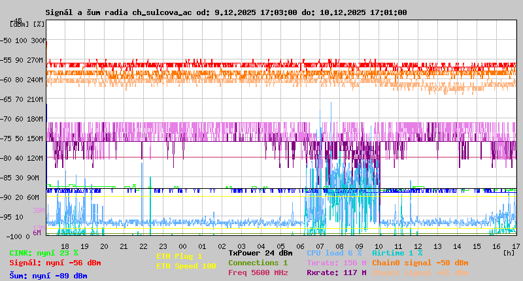Click the '300M' y-axis label
Screen dimensions: 523x281
coord(39,41)
